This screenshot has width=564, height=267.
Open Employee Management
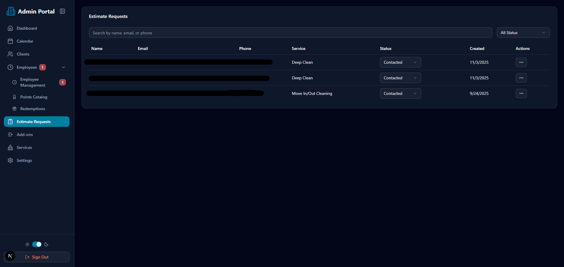coord(32,82)
